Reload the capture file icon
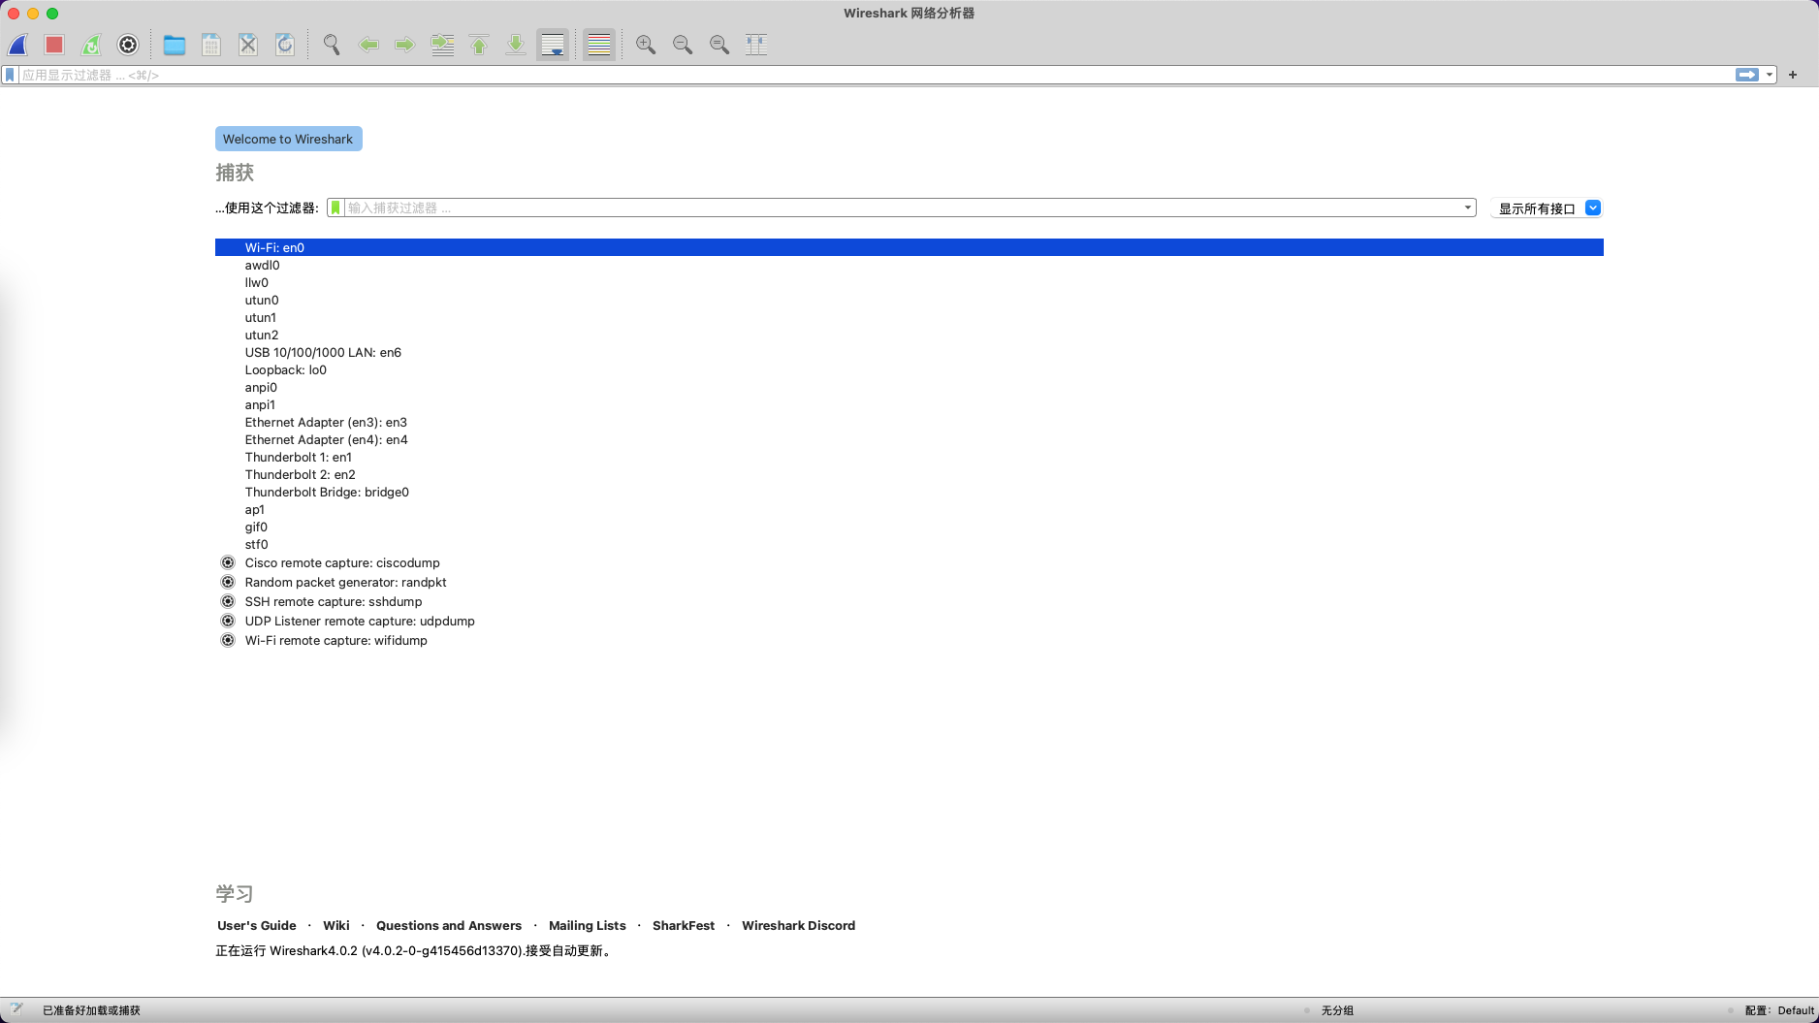The width and height of the screenshot is (1819, 1023). pos(285,45)
